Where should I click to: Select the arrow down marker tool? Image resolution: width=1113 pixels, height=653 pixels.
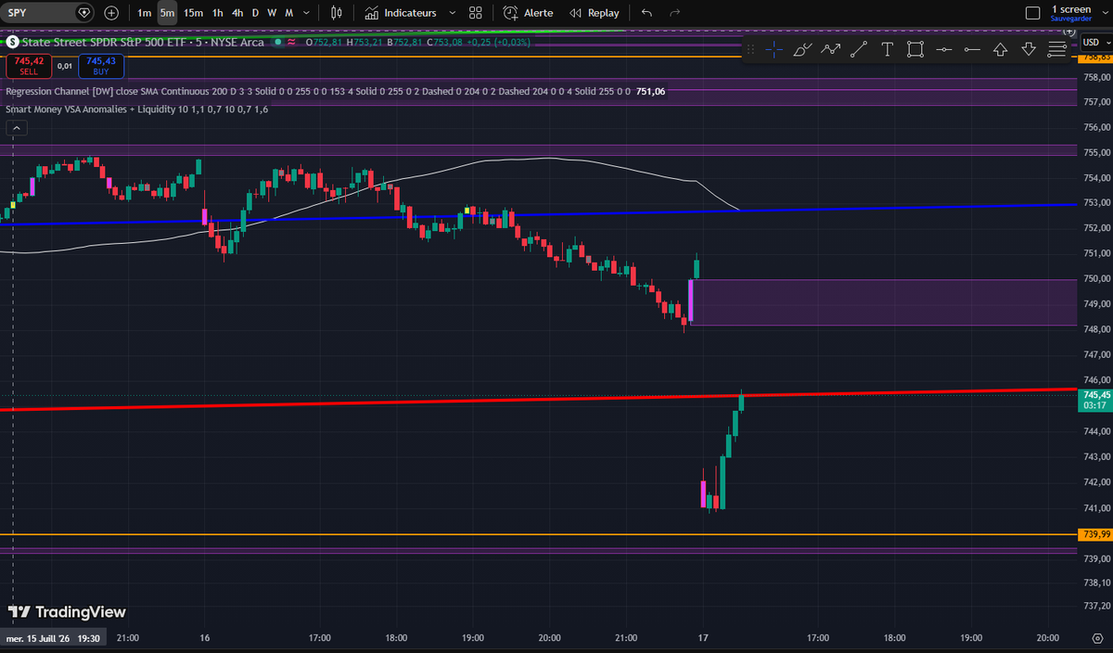point(1029,49)
